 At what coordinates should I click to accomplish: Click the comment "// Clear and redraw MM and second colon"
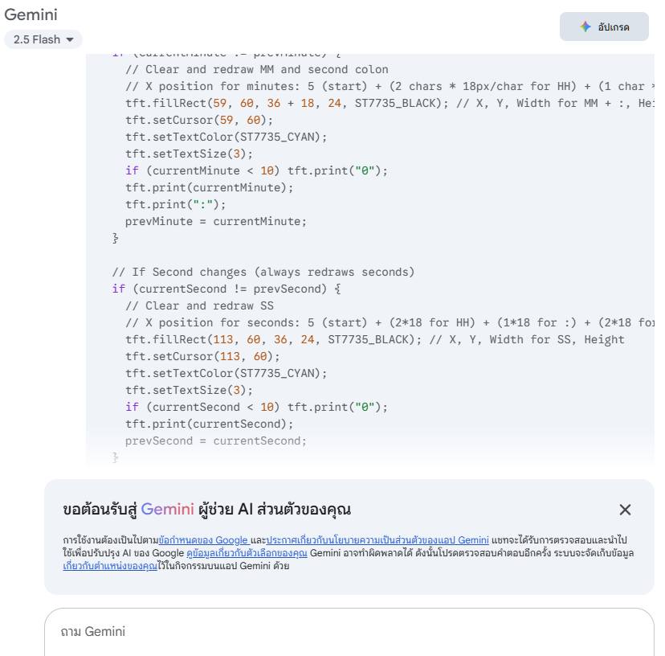[257, 70]
